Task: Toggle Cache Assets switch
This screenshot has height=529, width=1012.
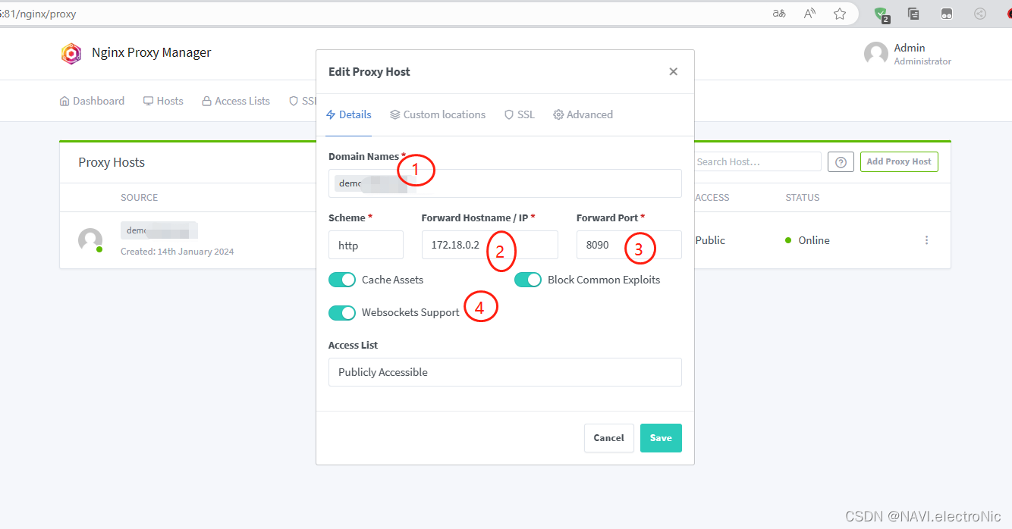Action: click(342, 280)
